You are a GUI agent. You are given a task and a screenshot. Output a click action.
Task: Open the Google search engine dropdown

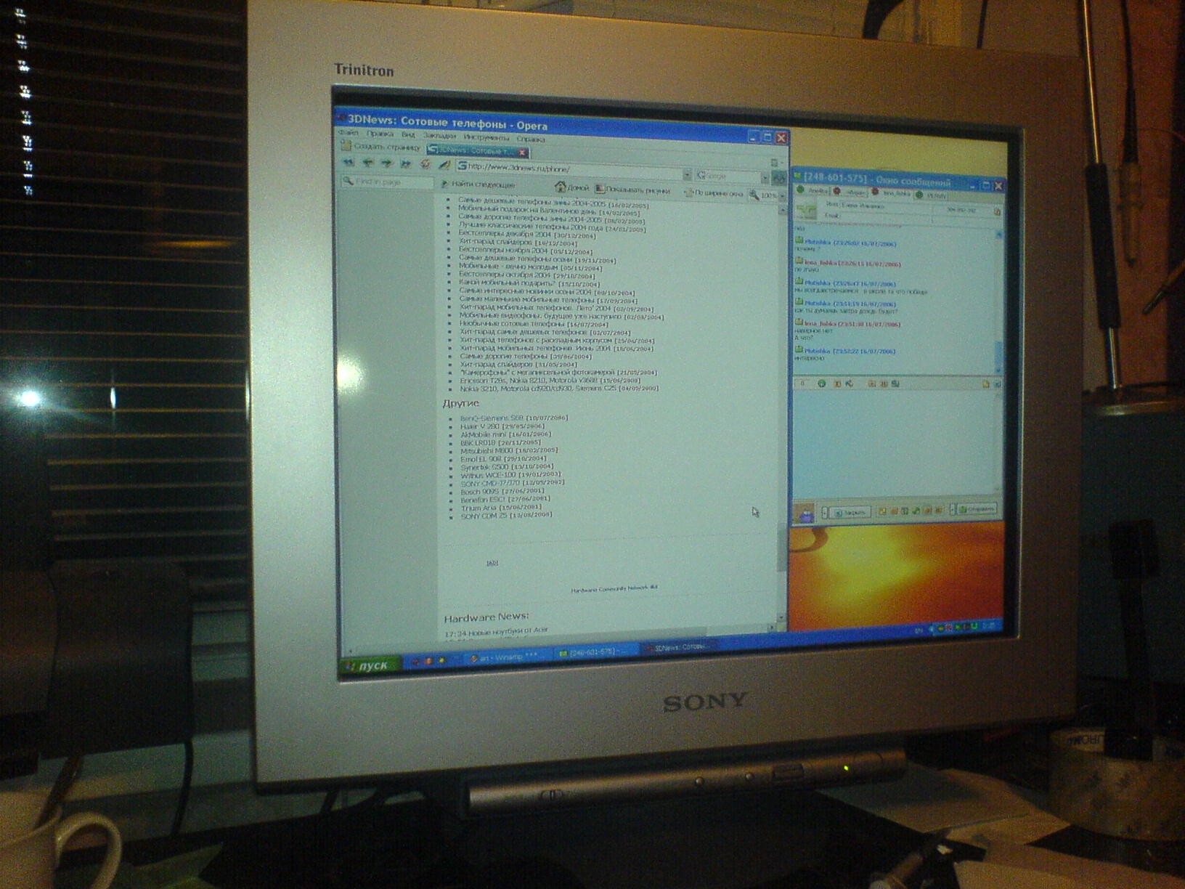(764, 177)
